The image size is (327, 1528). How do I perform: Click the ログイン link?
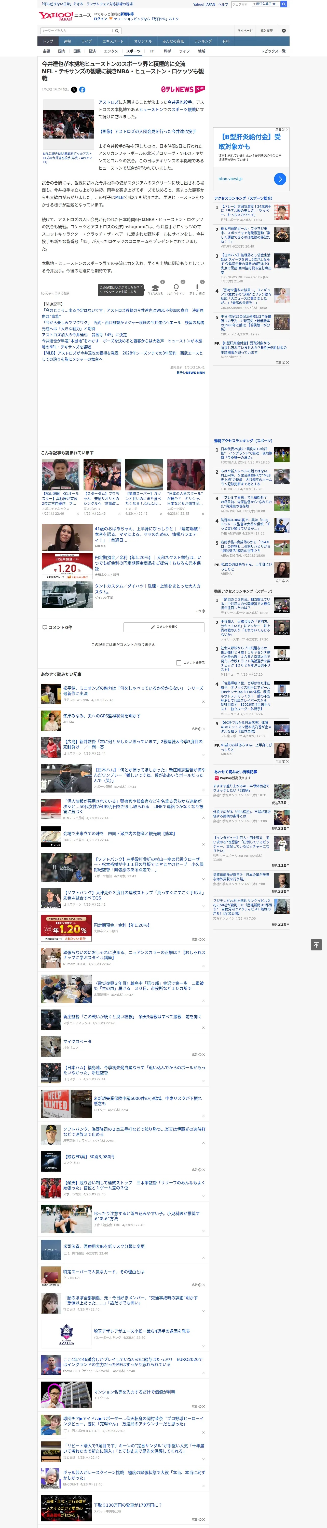[100, 19]
